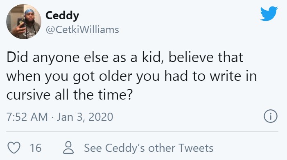Open Ceddy's round profile picture
Image resolution: width=287 pixels, height=160 pixels.
[24, 22]
